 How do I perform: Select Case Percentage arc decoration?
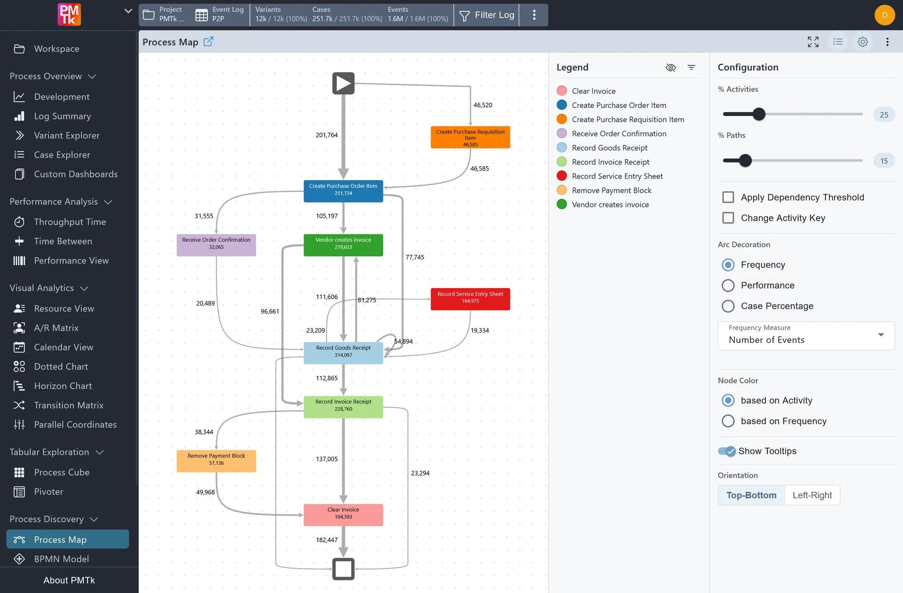pos(728,306)
